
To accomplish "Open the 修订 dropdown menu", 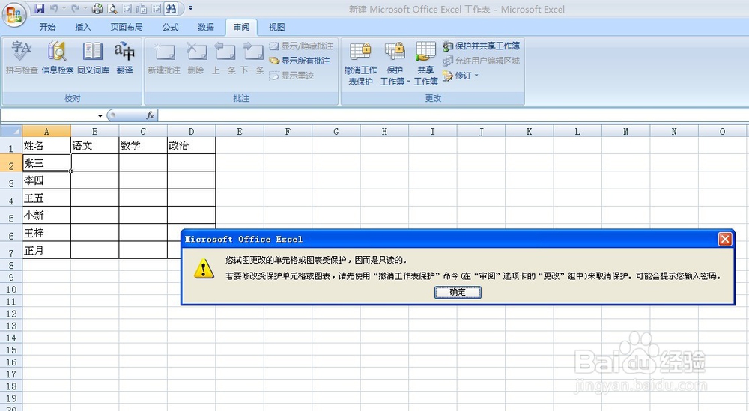I will (x=461, y=76).
